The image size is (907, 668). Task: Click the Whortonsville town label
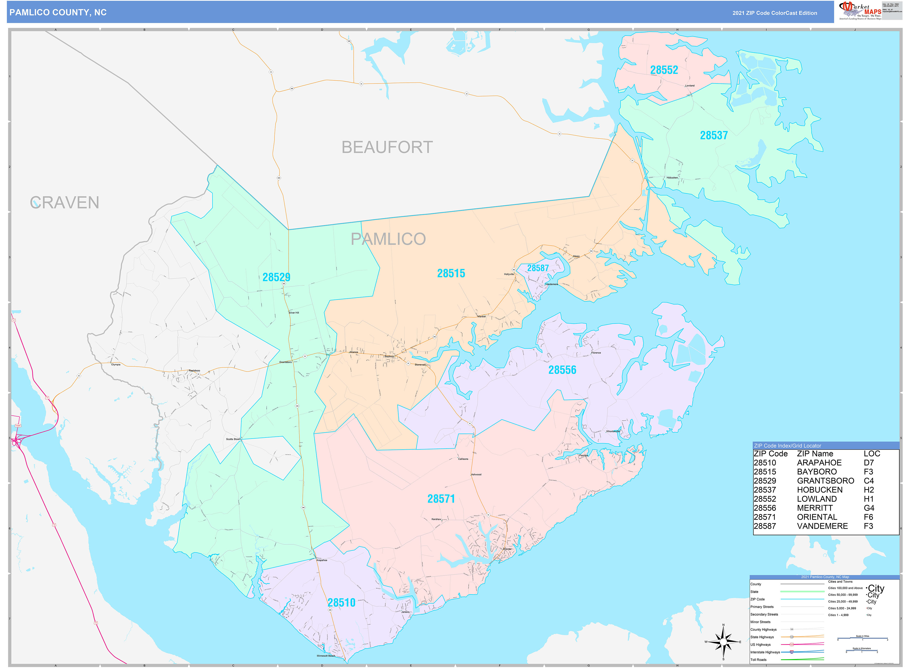coord(612,431)
